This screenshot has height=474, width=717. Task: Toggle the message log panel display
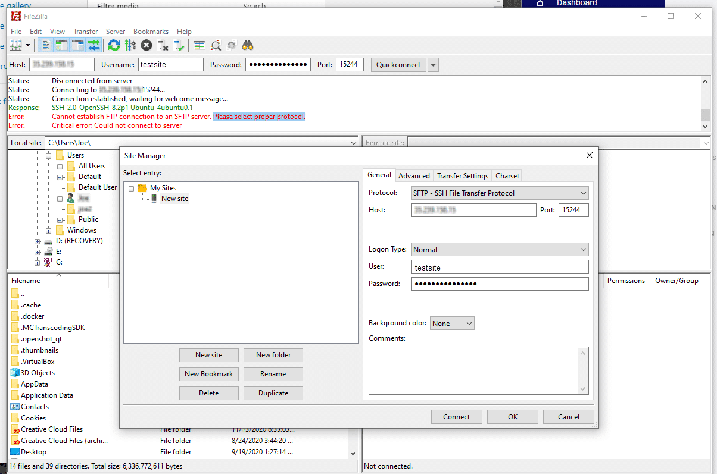pyautogui.click(x=45, y=45)
